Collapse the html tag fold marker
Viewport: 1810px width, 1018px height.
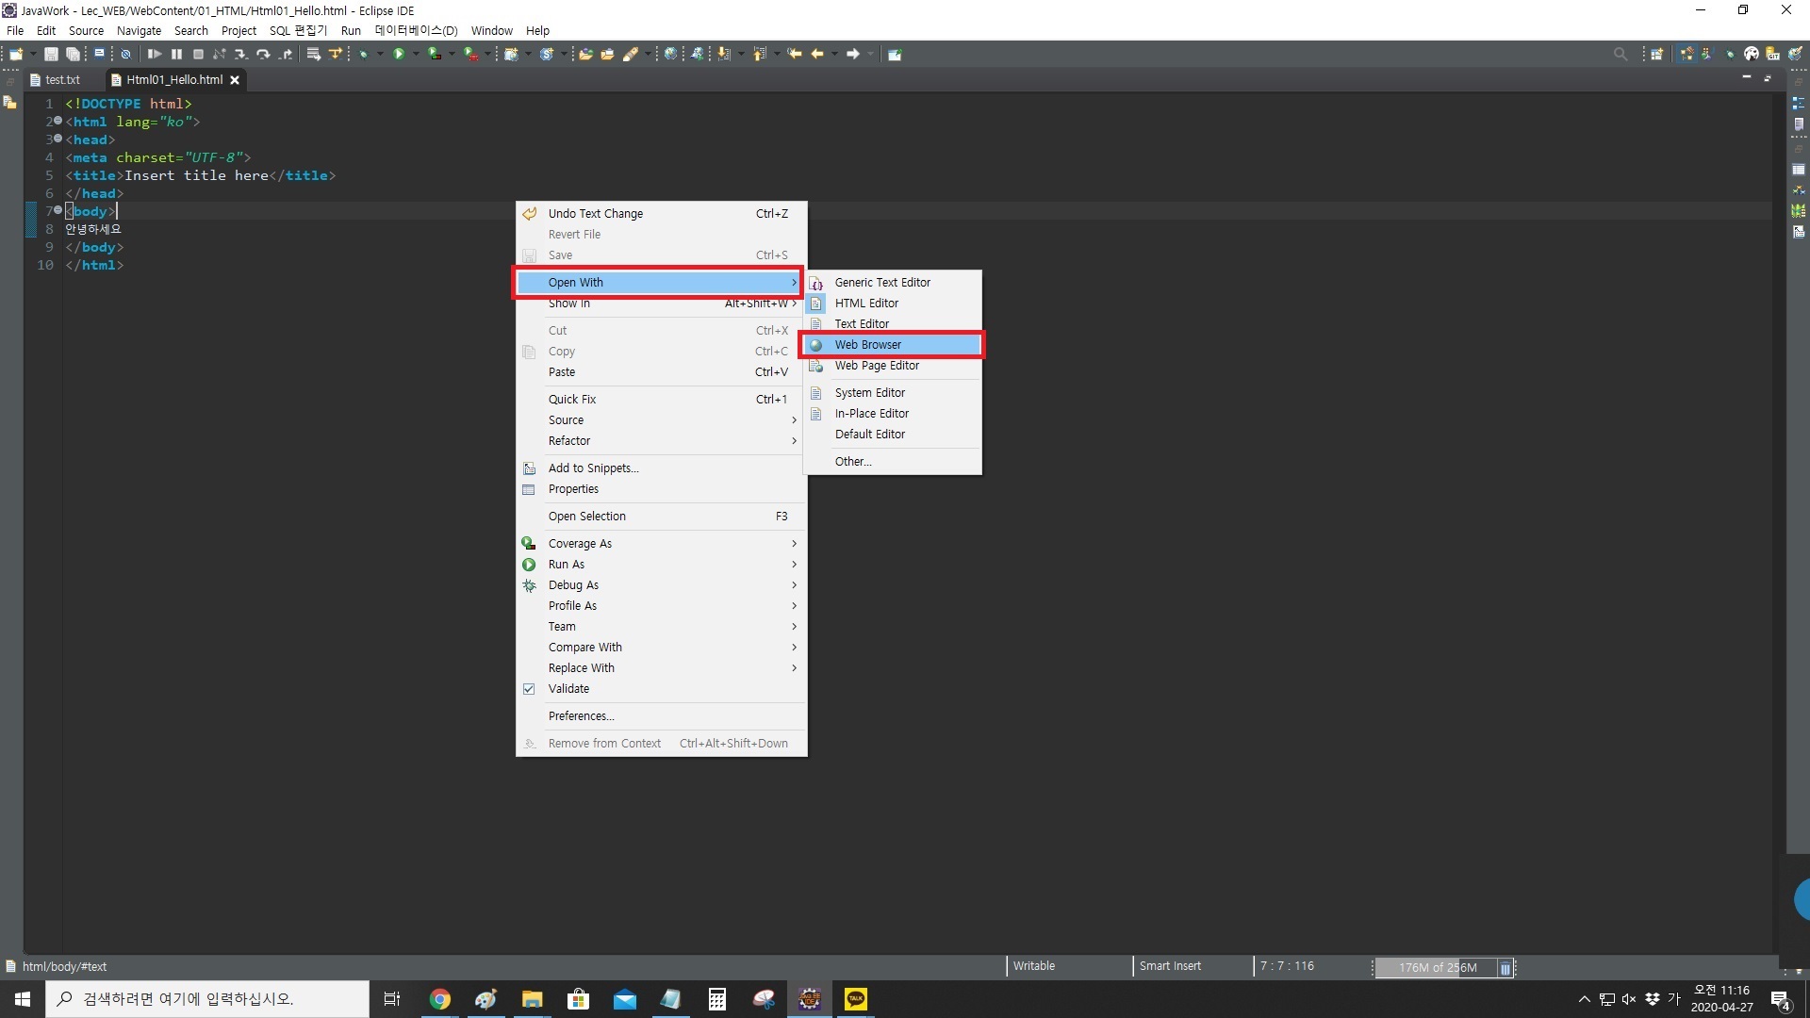[58, 122]
